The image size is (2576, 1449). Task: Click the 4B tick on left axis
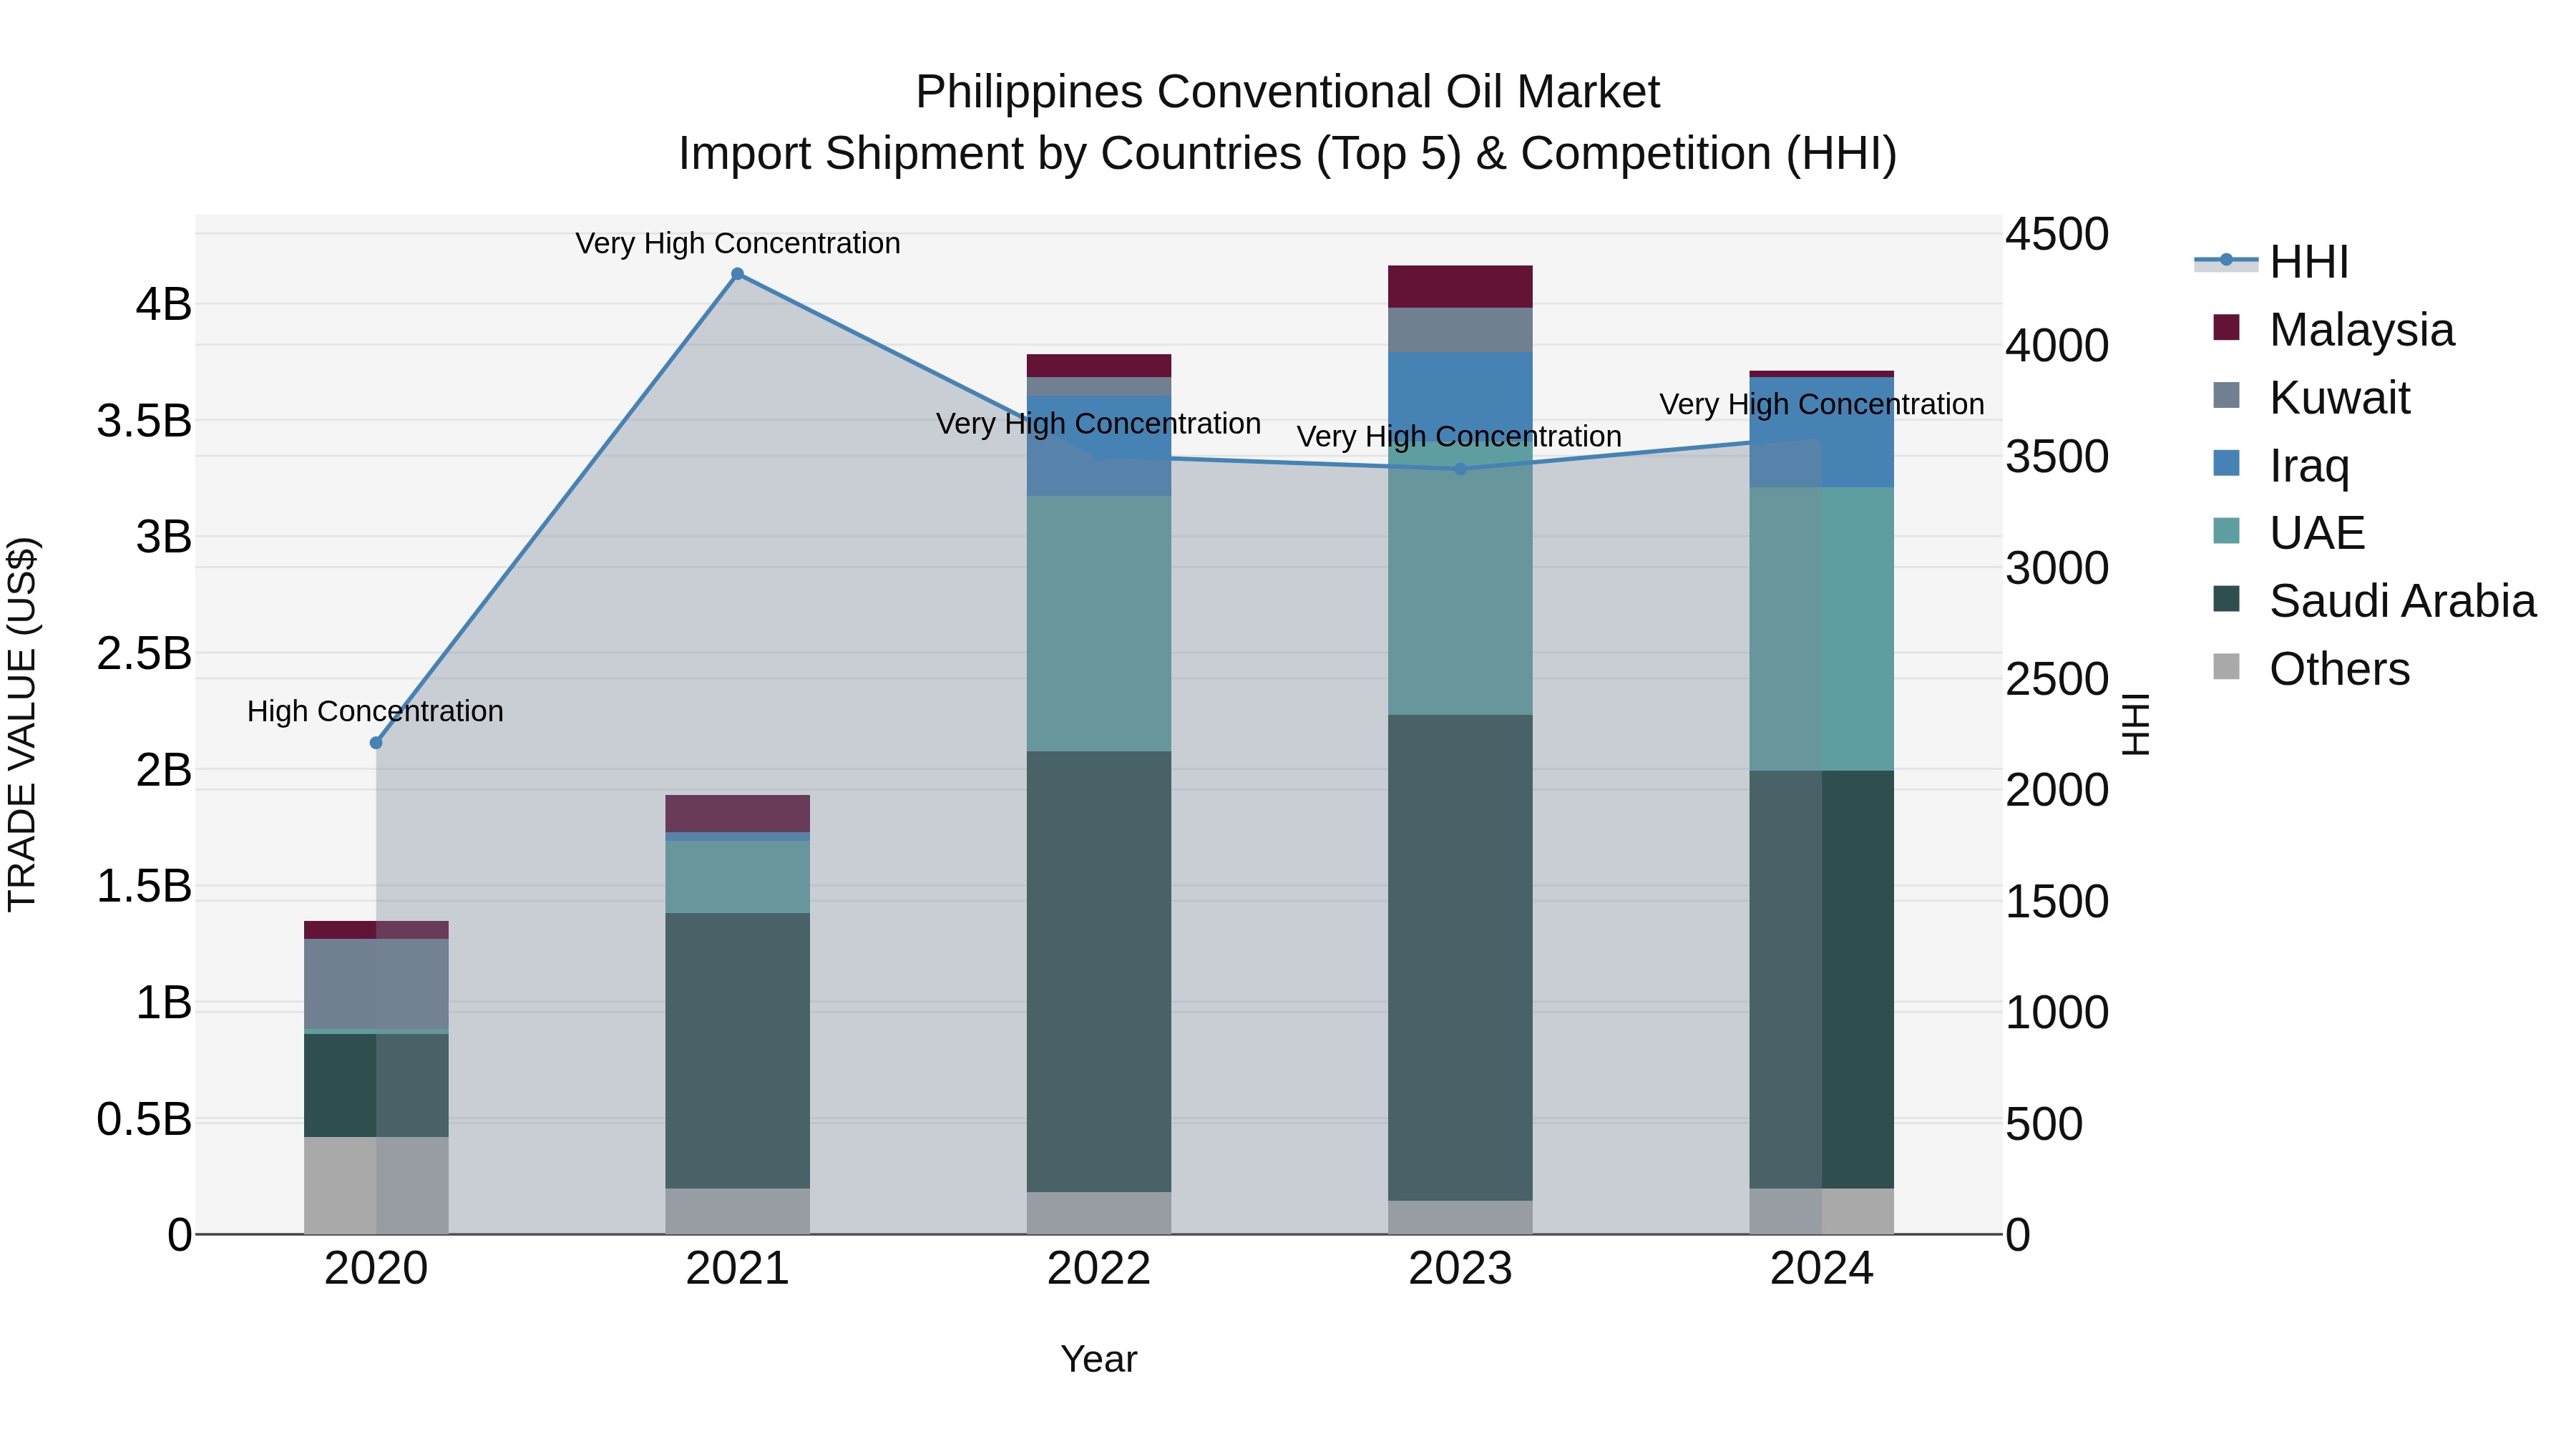pos(164,304)
